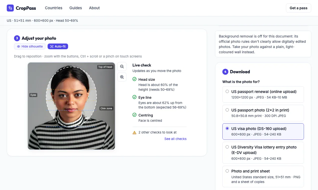
Task: Click the 'Top of head' label
Action: tap(105, 67)
